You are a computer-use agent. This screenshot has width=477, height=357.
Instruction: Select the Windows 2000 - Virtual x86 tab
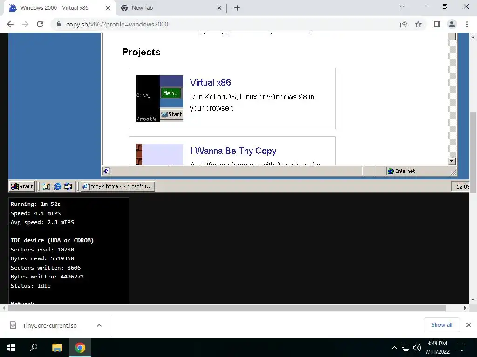(60, 8)
